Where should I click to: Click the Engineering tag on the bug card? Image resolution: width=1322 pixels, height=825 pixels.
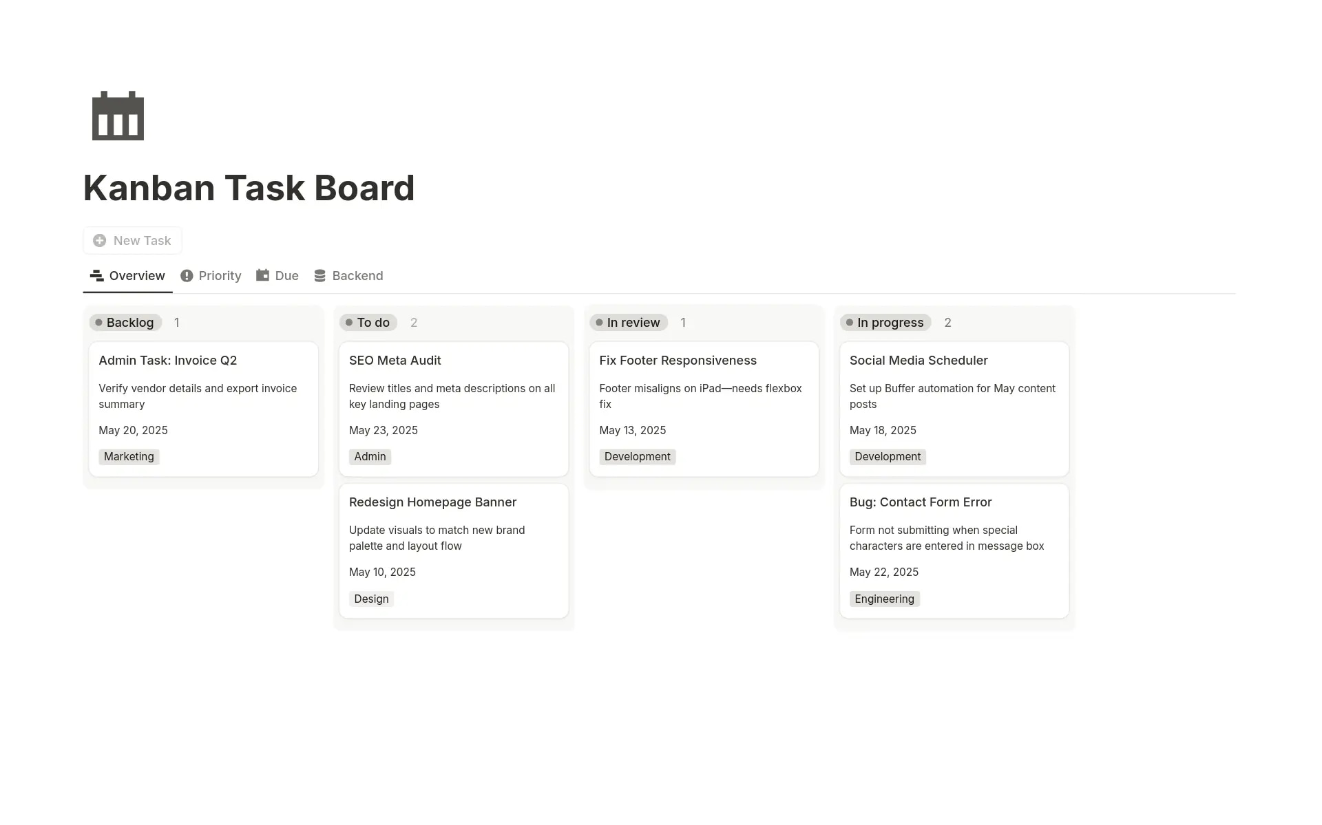884,599
